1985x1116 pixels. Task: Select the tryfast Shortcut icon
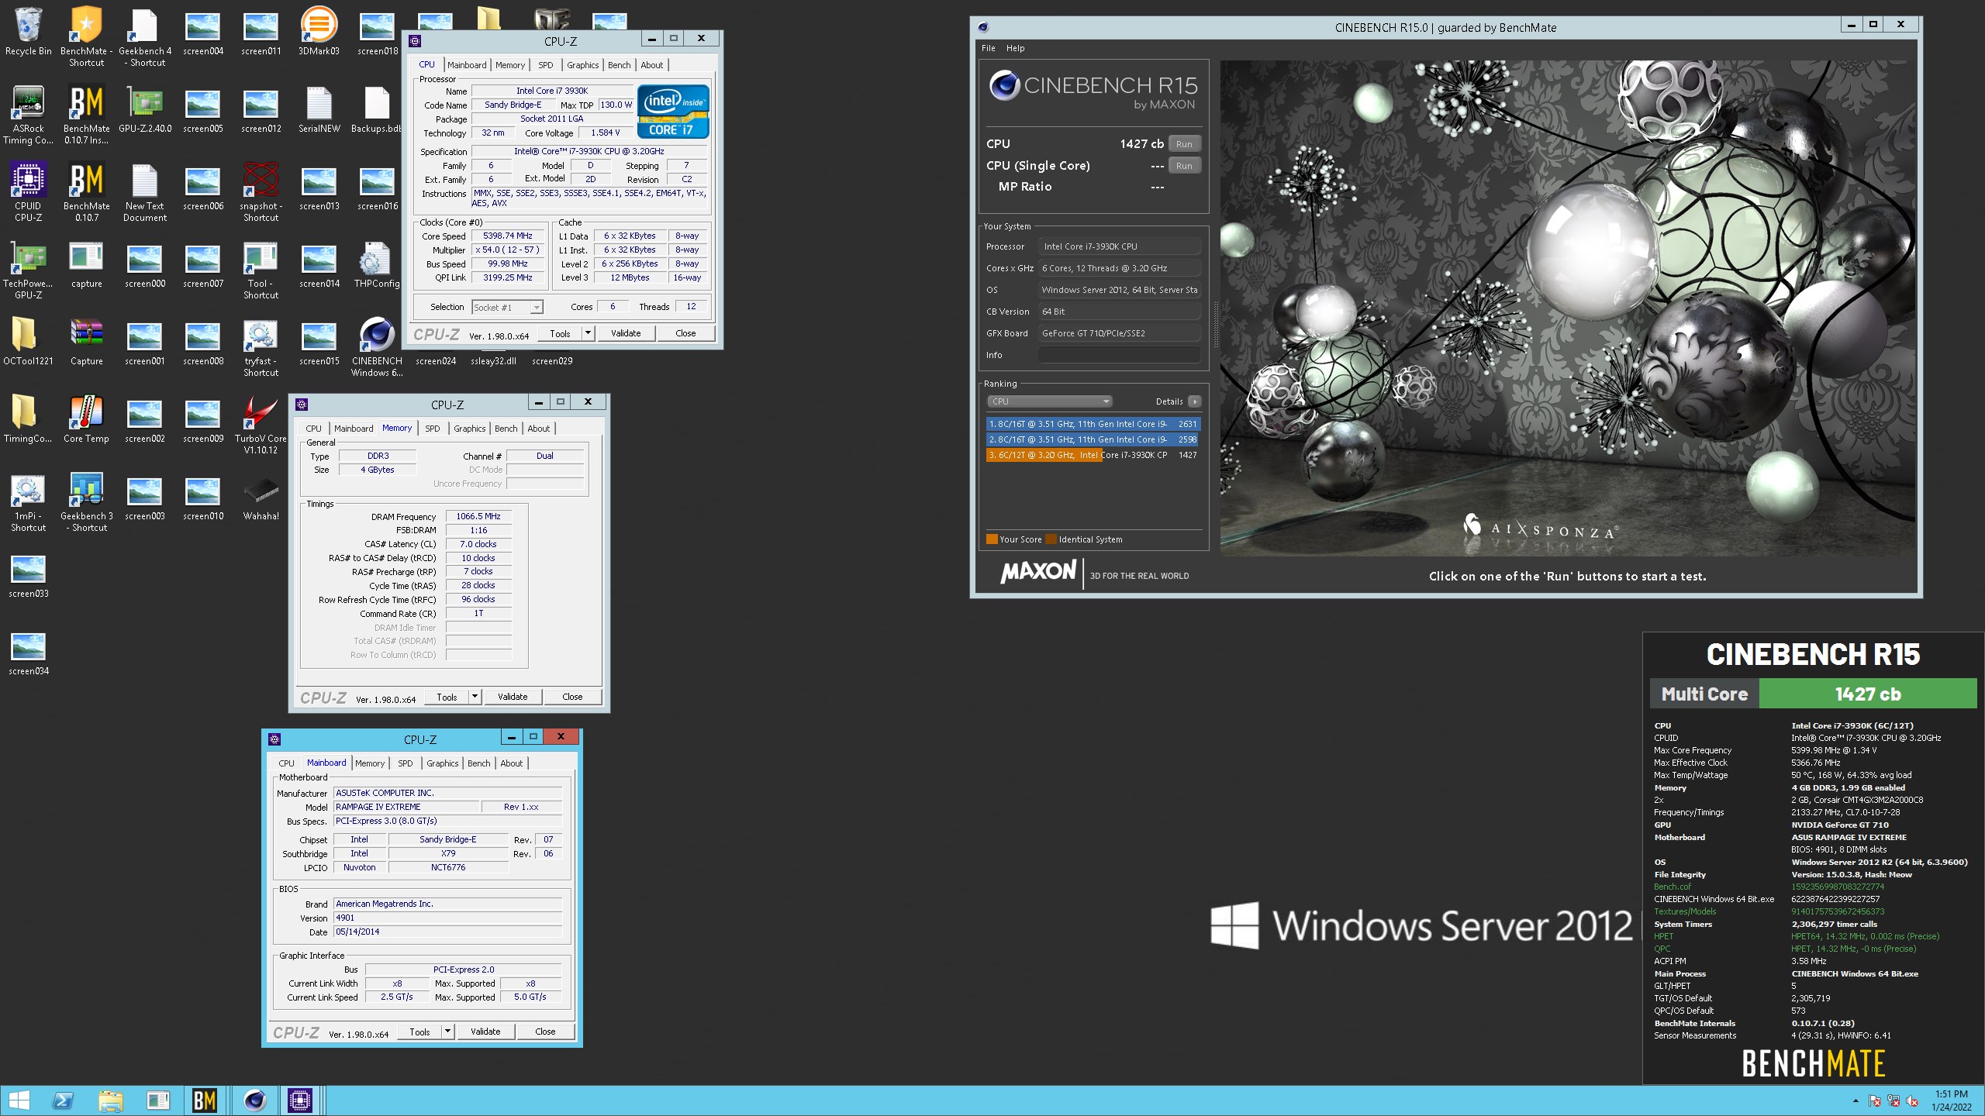261,347
